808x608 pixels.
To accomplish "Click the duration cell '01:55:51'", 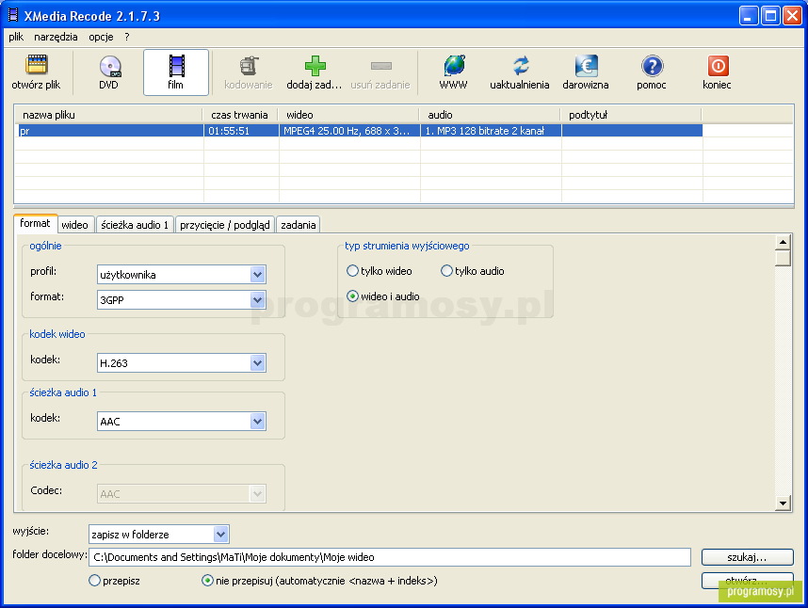I will click(241, 131).
